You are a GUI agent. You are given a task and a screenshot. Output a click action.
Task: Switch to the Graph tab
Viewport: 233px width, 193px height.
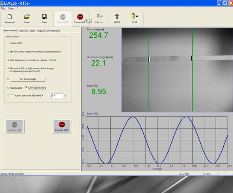32,30
